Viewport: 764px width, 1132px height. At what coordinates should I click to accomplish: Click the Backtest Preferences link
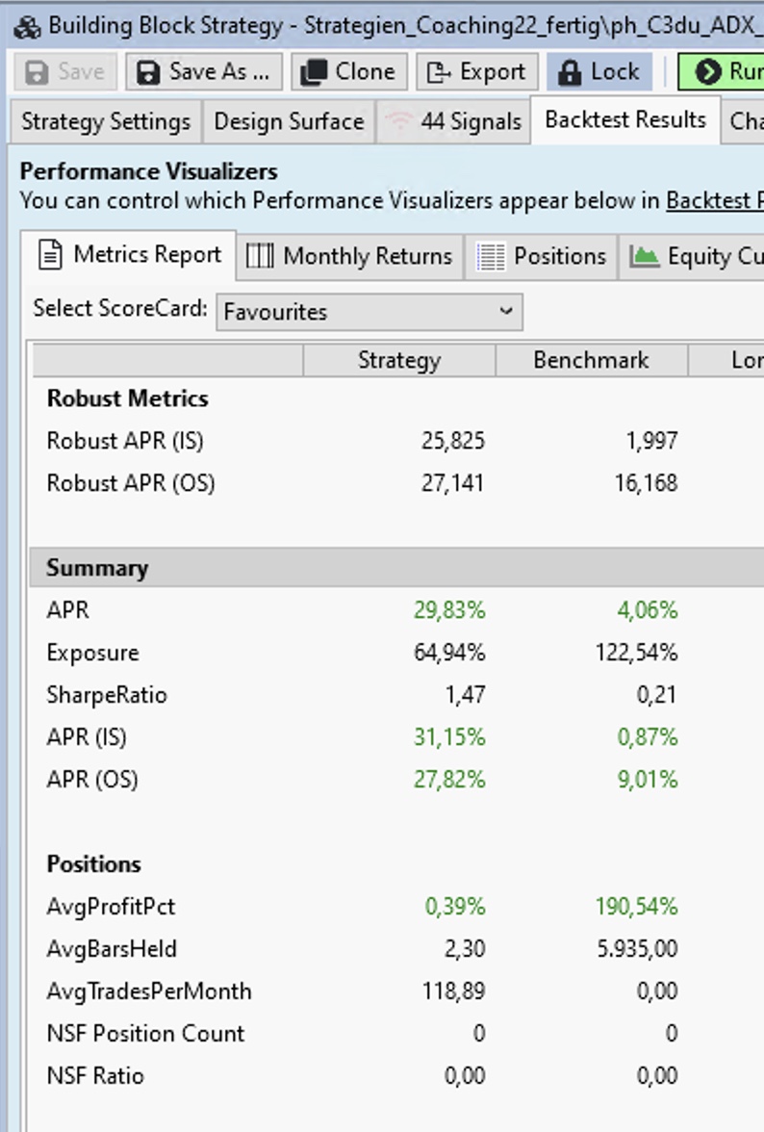tap(714, 200)
